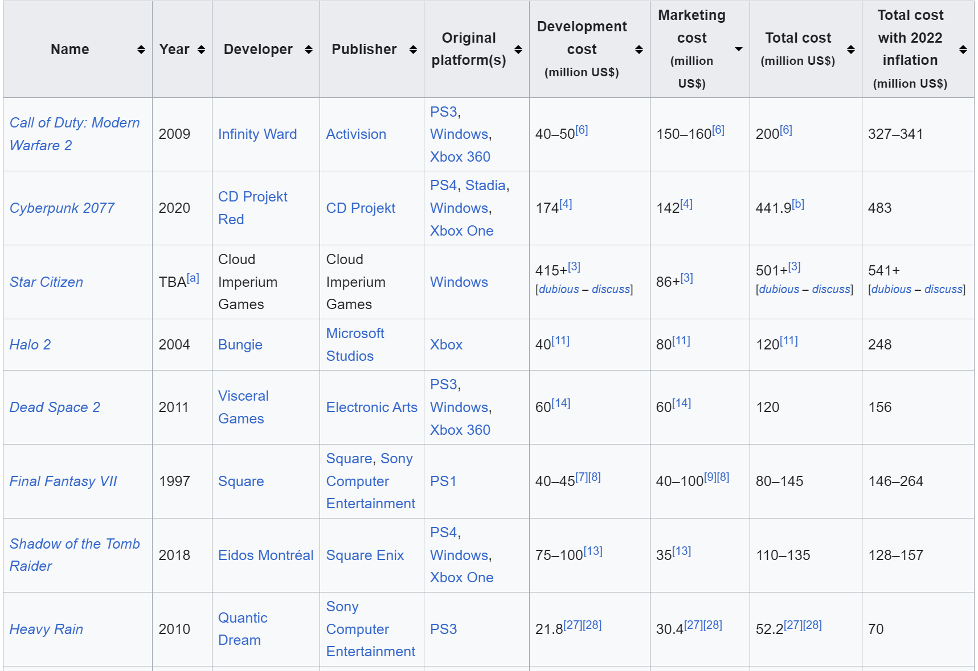Sort table by Name column arrows

(141, 50)
